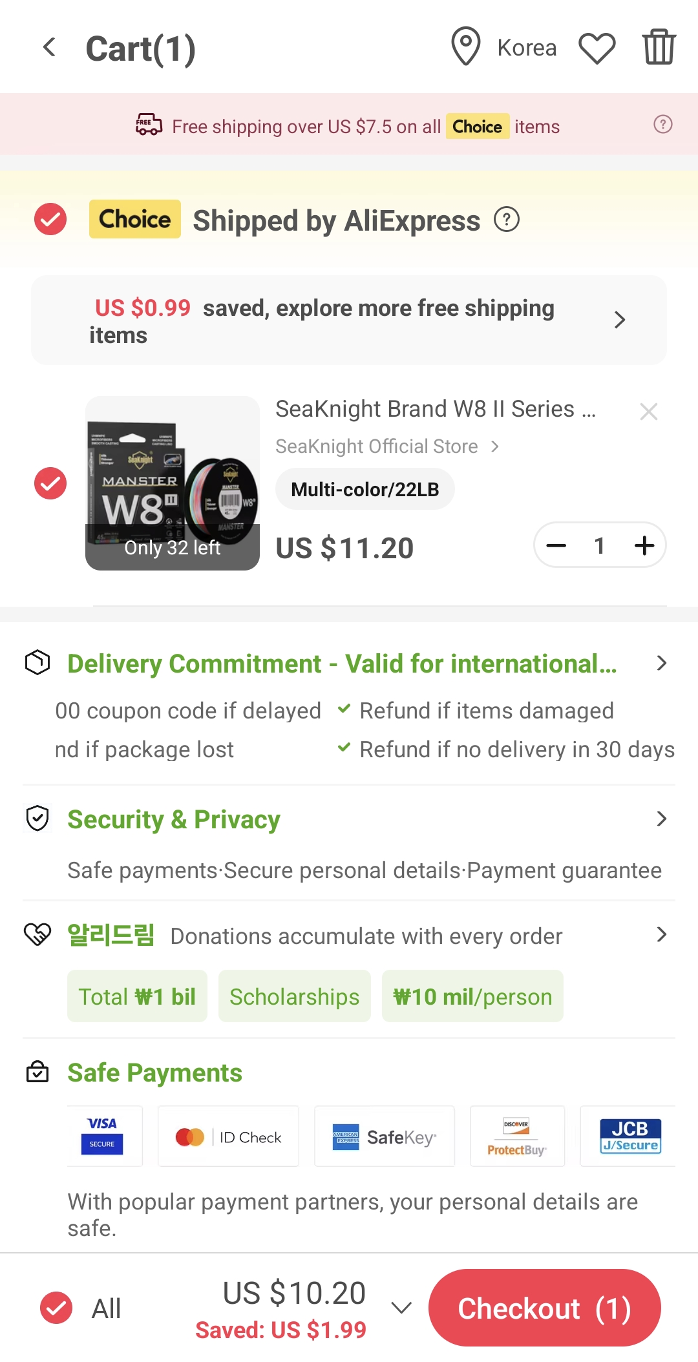Screen dimensions: 698x1362
Task: Tap the JCB J/Secure payment logo
Action: coord(629,1136)
